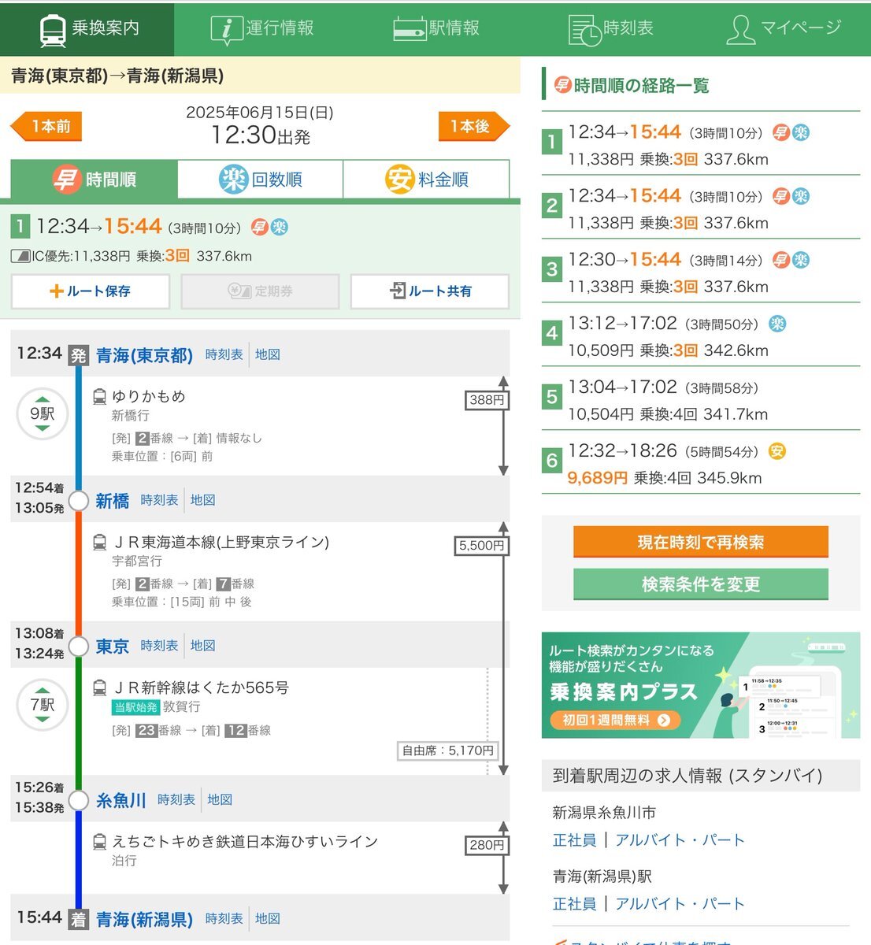
Task: Select the 回数順 sort tab
Action: [x=261, y=180]
